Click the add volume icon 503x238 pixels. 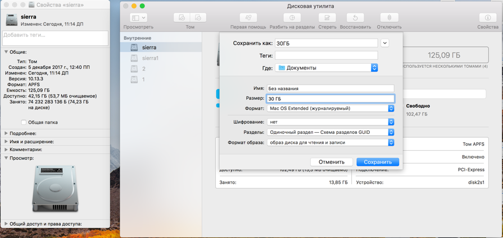pyautogui.click(x=182, y=17)
